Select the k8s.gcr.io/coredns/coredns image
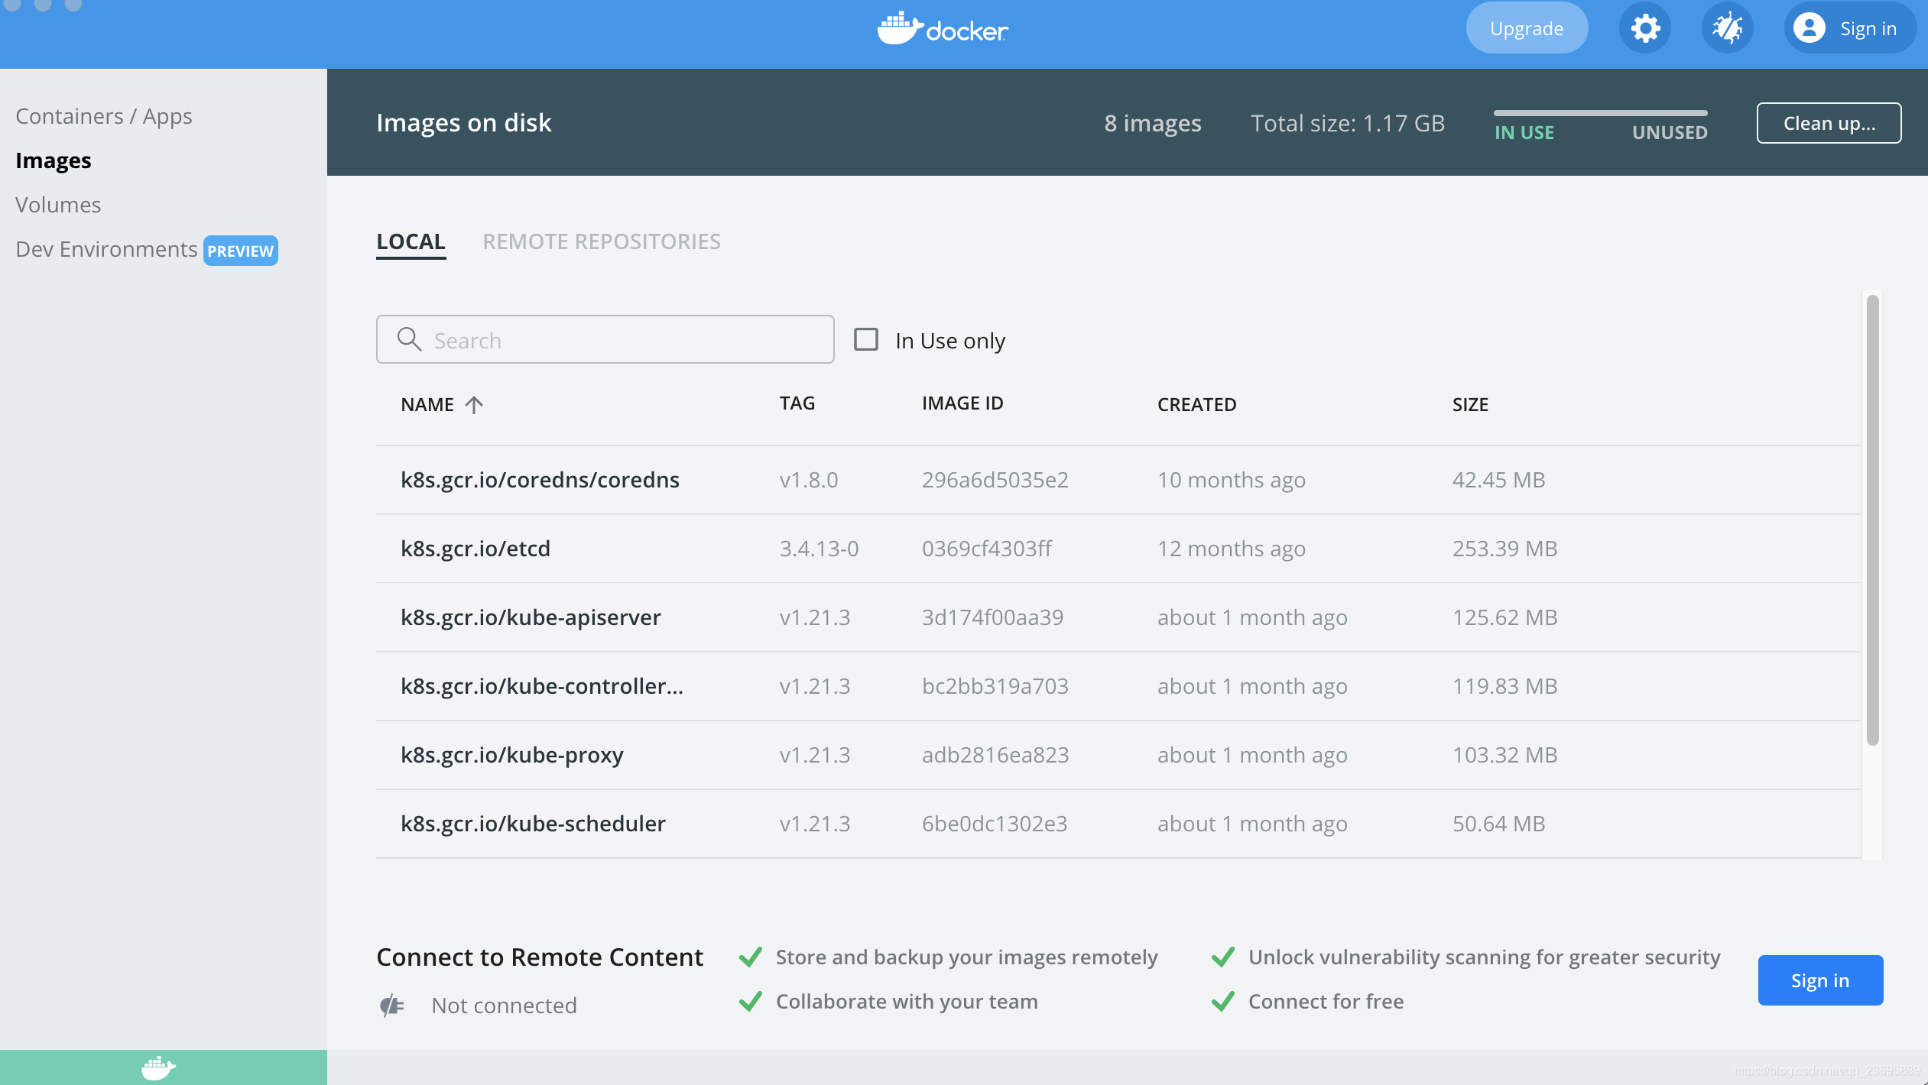The height and width of the screenshot is (1085, 1928). 1118,480
